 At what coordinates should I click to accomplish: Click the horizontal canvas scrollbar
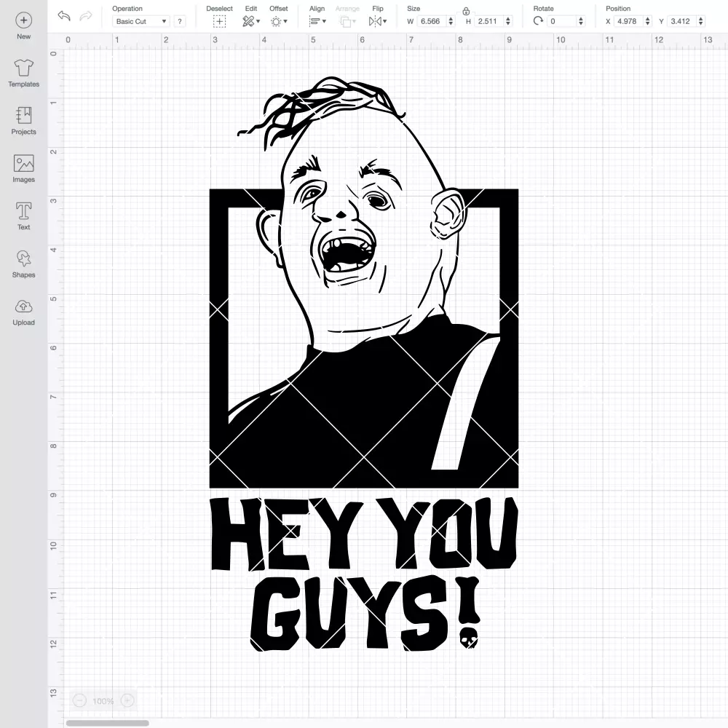(x=107, y=723)
